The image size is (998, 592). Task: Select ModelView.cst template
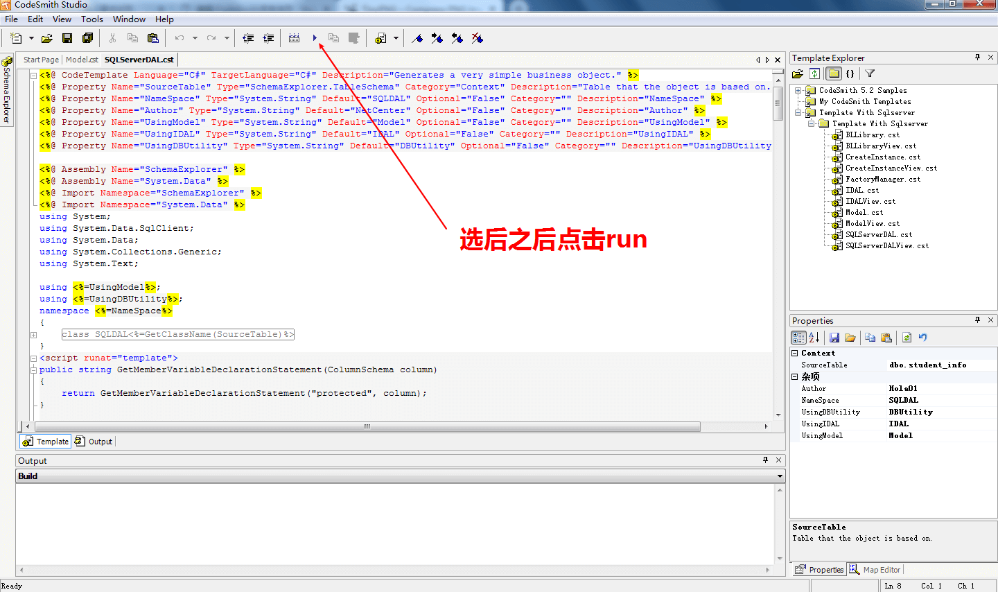(x=873, y=223)
